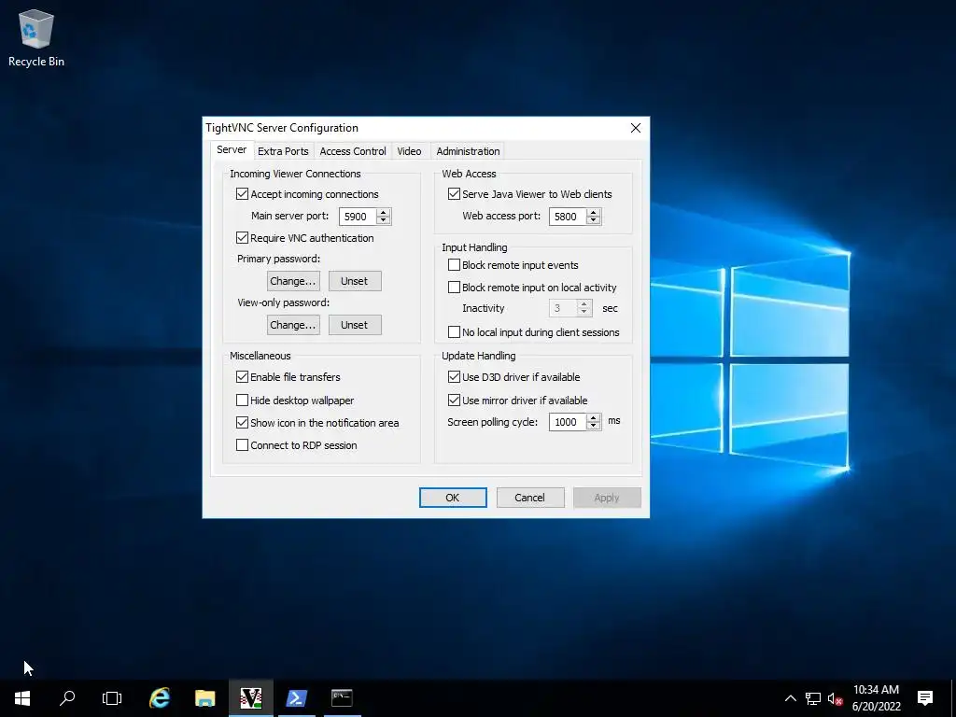
Task: Switch to the Access Control tab
Action: (x=352, y=151)
